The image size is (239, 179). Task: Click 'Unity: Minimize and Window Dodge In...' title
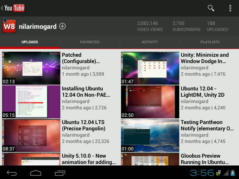(x=205, y=58)
